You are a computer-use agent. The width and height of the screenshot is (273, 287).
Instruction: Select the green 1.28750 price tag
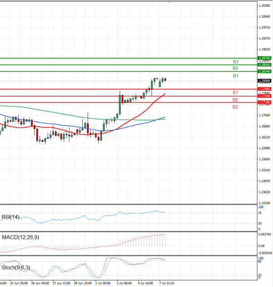click(264, 58)
